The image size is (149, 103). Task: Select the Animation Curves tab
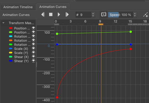[53, 7]
